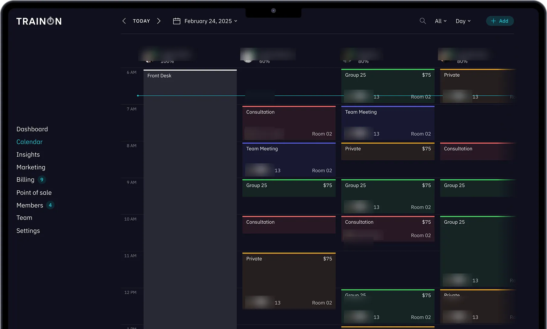The image size is (547, 329).
Task: Jump to TODAY
Action: (141, 21)
